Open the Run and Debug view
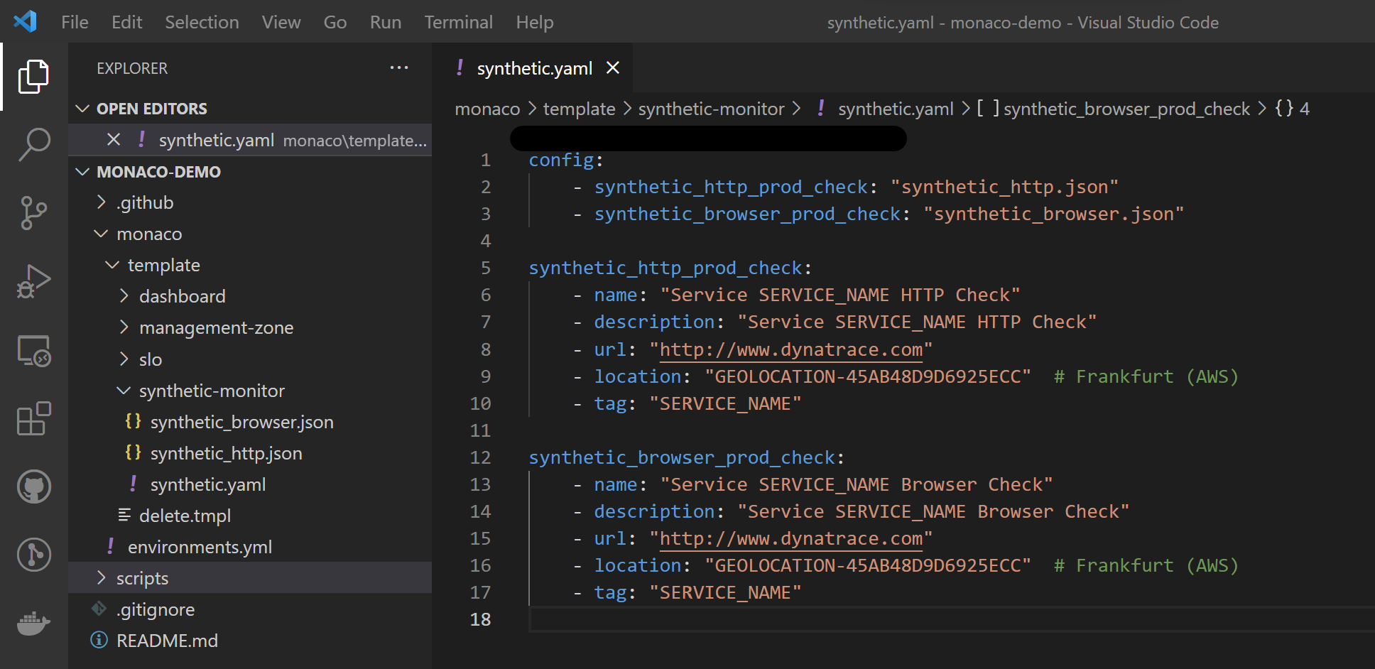Image resolution: width=1375 pixels, height=669 pixels. tap(33, 281)
